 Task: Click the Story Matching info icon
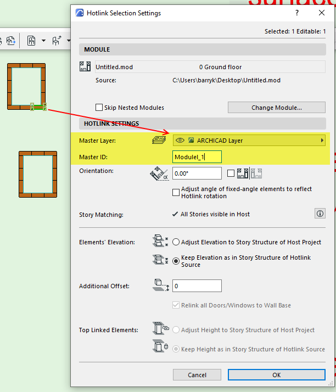[320, 214]
